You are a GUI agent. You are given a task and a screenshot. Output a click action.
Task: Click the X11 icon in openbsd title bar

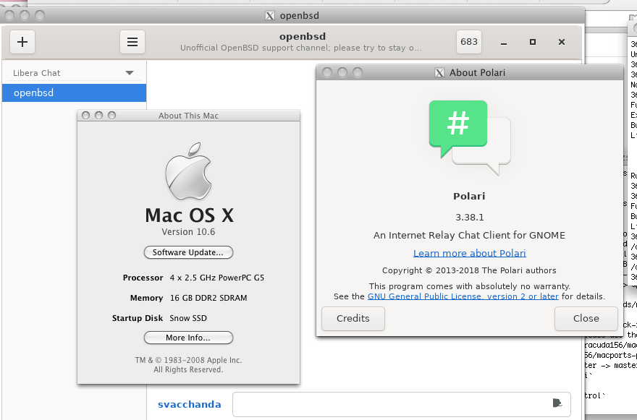pyautogui.click(x=270, y=16)
